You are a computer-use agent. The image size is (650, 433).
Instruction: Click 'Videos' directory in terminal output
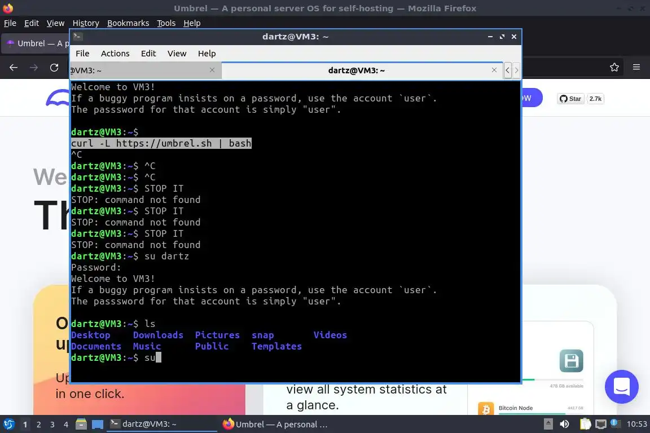(x=330, y=335)
